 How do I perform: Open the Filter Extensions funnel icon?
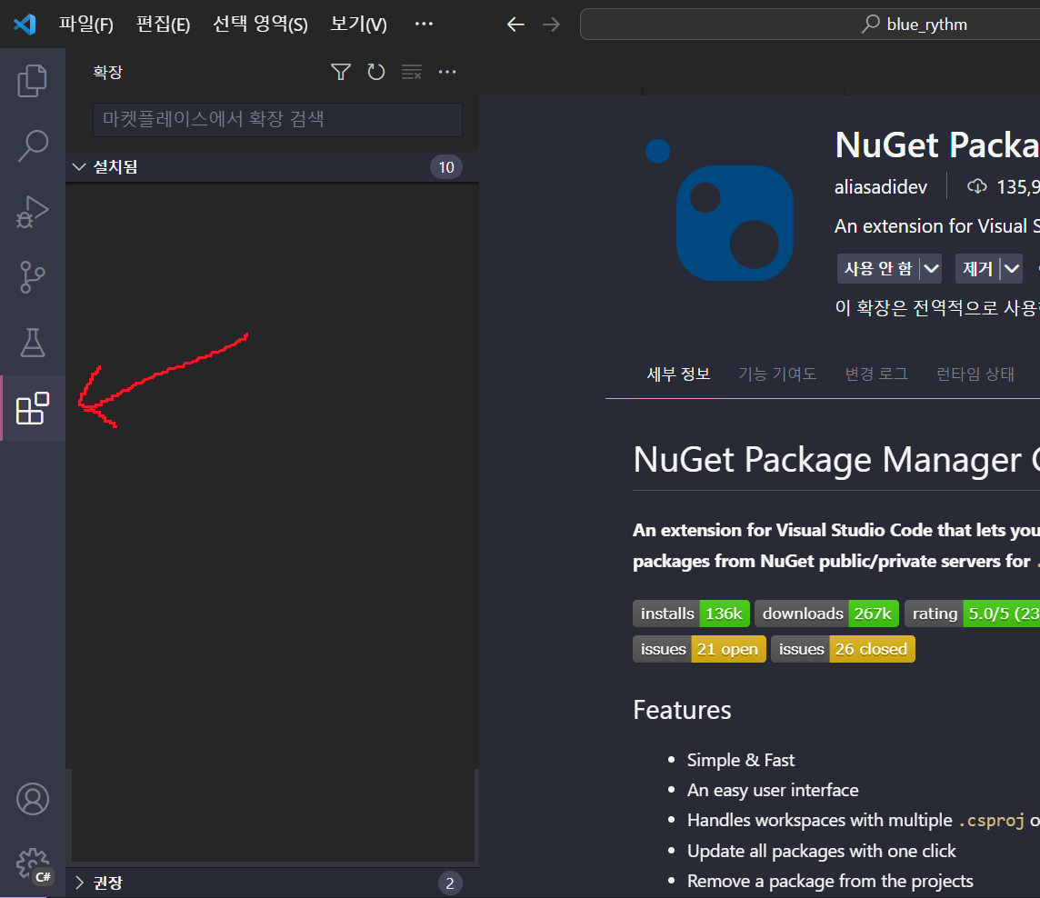[x=340, y=71]
